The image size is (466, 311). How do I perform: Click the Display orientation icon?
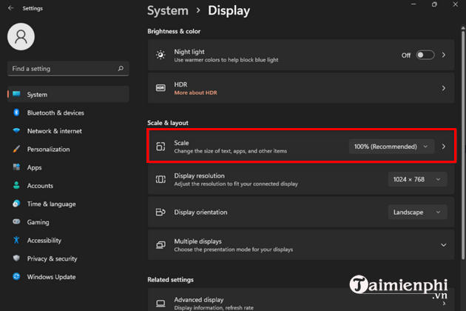(161, 212)
